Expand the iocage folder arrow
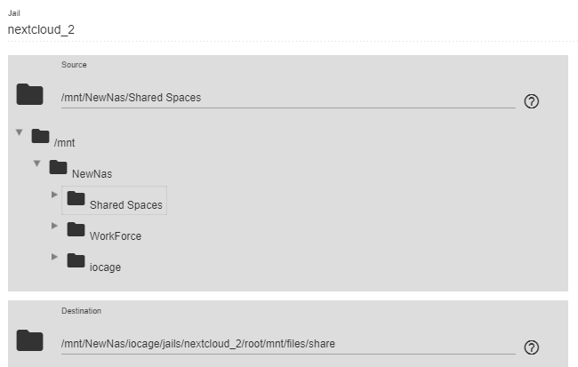The image size is (578, 367). [54, 257]
